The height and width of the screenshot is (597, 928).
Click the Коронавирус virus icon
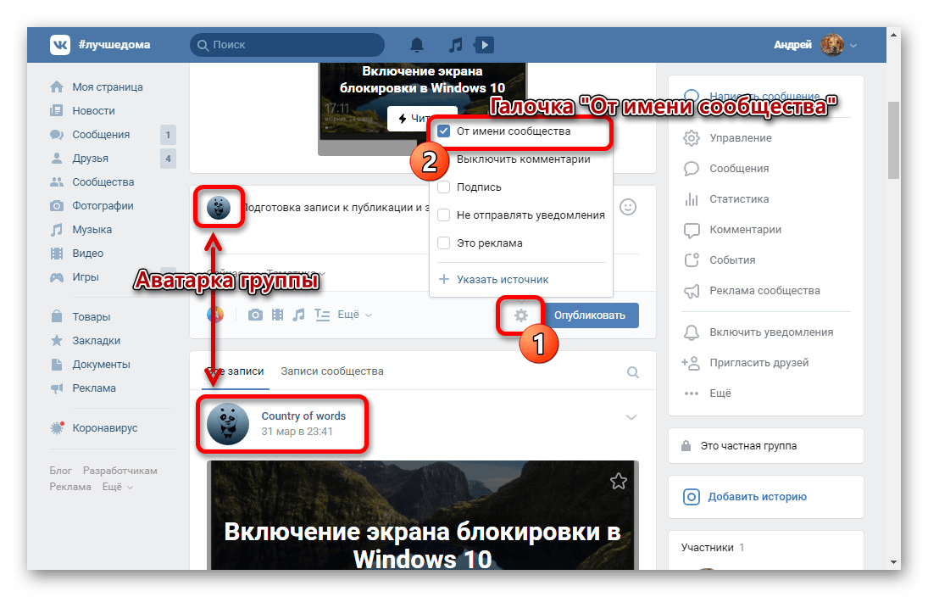tap(57, 427)
